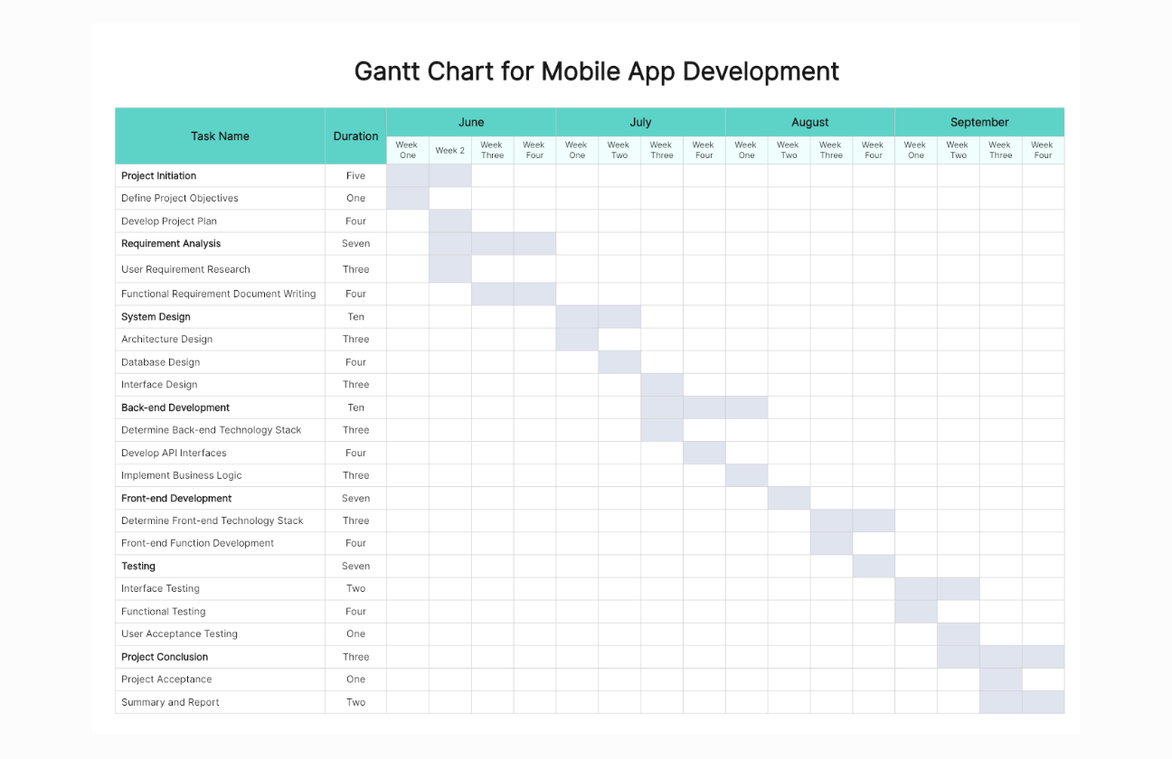
Task: Click the Week 2 header under June
Action: 449,151
